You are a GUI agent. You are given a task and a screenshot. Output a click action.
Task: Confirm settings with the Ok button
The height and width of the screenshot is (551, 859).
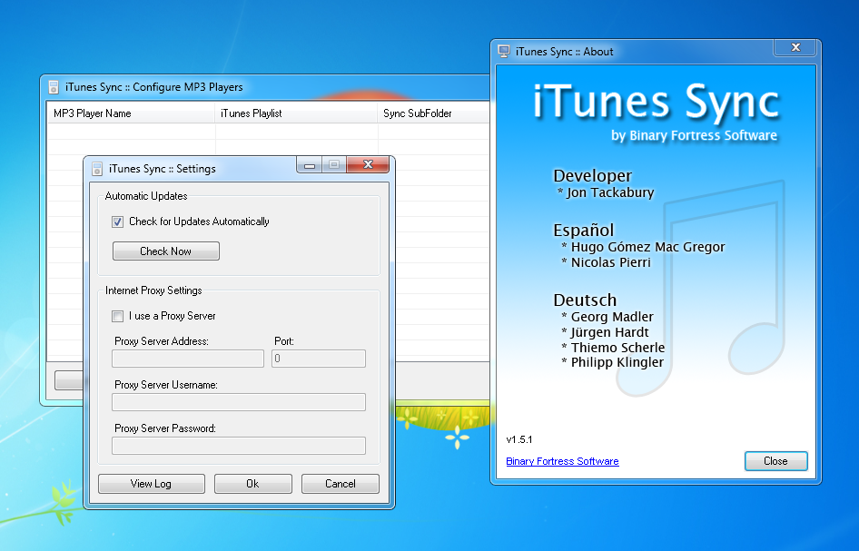252,484
